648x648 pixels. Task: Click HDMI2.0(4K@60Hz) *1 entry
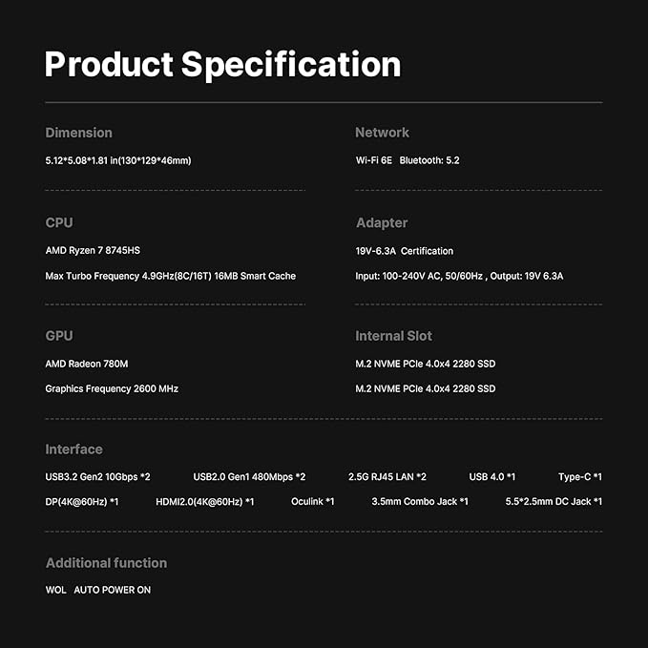204,501
